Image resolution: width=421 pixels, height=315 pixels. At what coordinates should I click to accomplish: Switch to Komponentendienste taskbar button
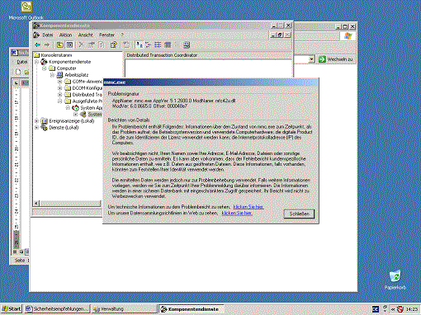coord(192,309)
